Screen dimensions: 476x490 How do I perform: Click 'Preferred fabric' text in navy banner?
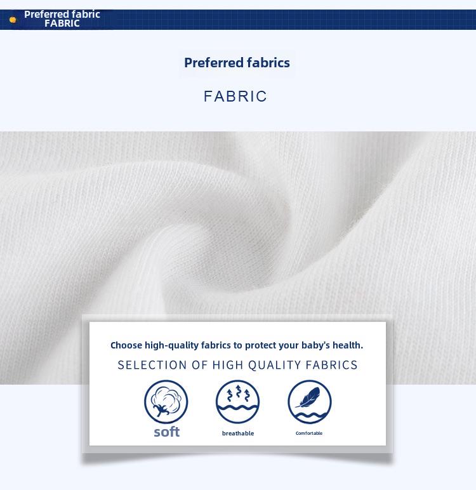click(x=62, y=15)
